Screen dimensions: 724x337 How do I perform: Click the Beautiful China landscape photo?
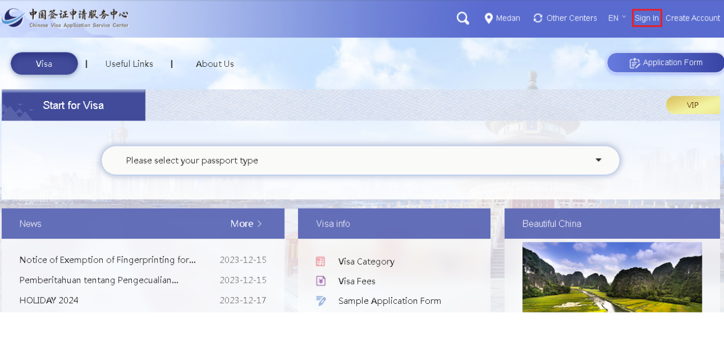tap(612, 277)
